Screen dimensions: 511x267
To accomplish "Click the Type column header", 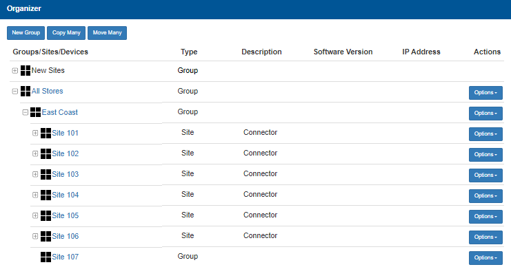I will (189, 52).
